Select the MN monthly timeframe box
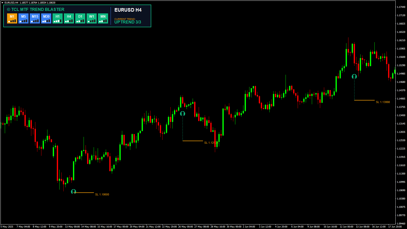 pyautogui.click(x=103, y=18)
